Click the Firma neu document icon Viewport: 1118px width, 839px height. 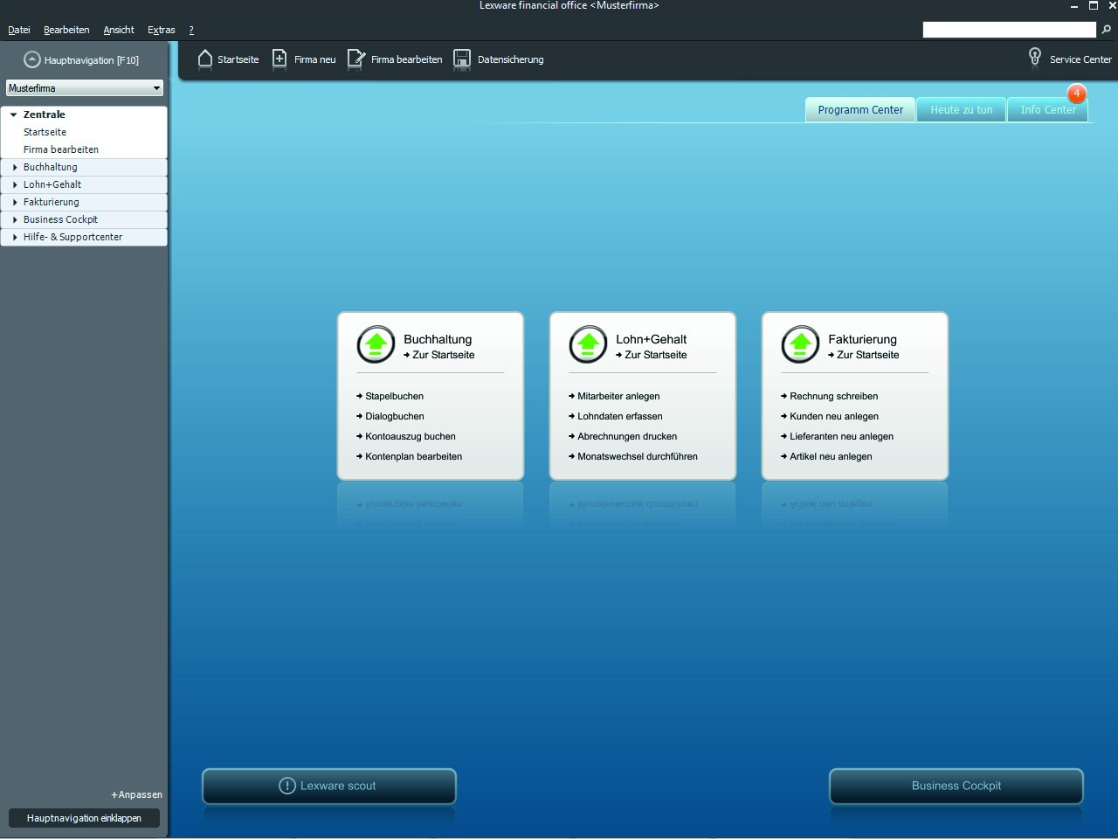coord(279,59)
